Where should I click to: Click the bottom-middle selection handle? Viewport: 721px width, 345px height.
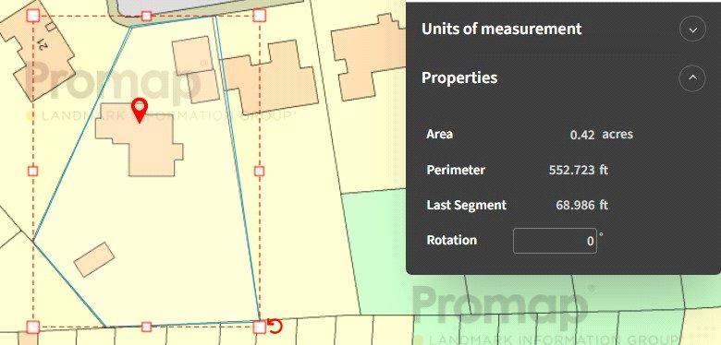(x=146, y=327)
